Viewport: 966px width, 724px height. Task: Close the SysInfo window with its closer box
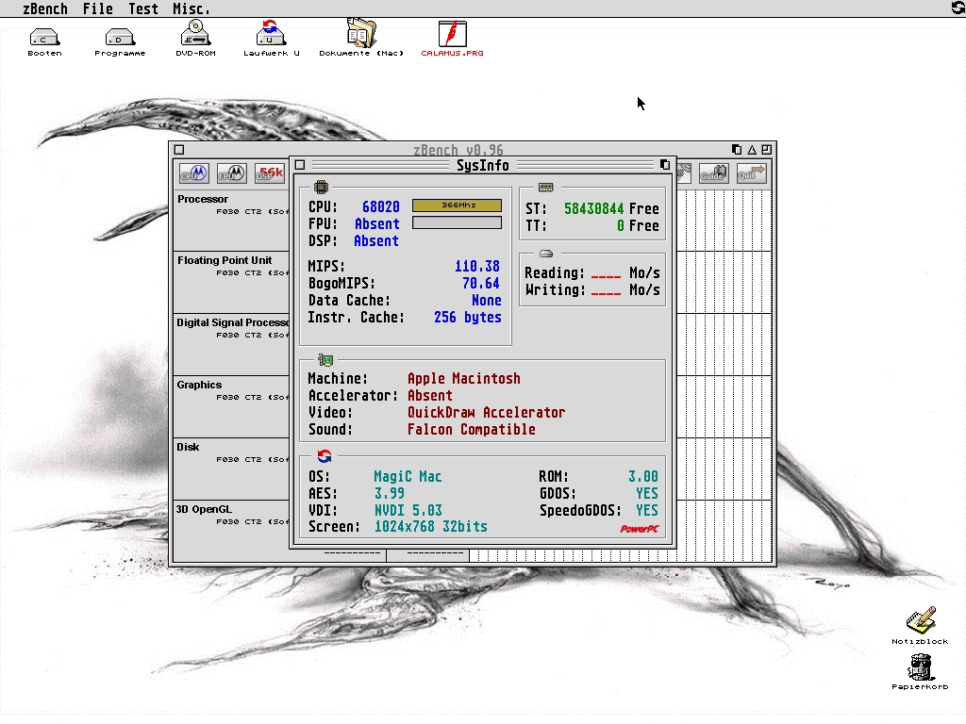(x=300, y=165)
